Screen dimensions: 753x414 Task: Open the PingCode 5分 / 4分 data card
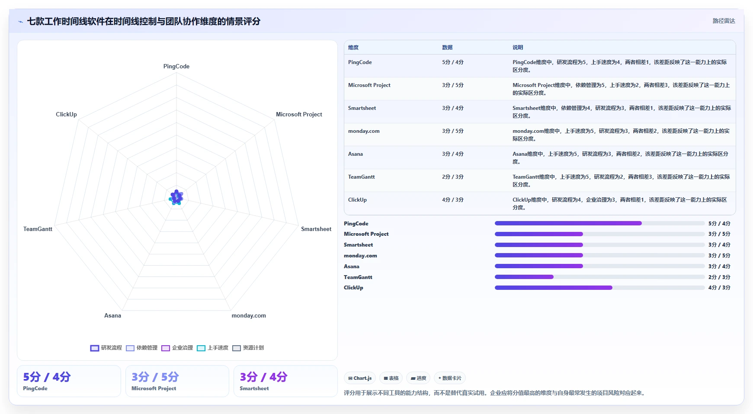[x=69, y=381]
